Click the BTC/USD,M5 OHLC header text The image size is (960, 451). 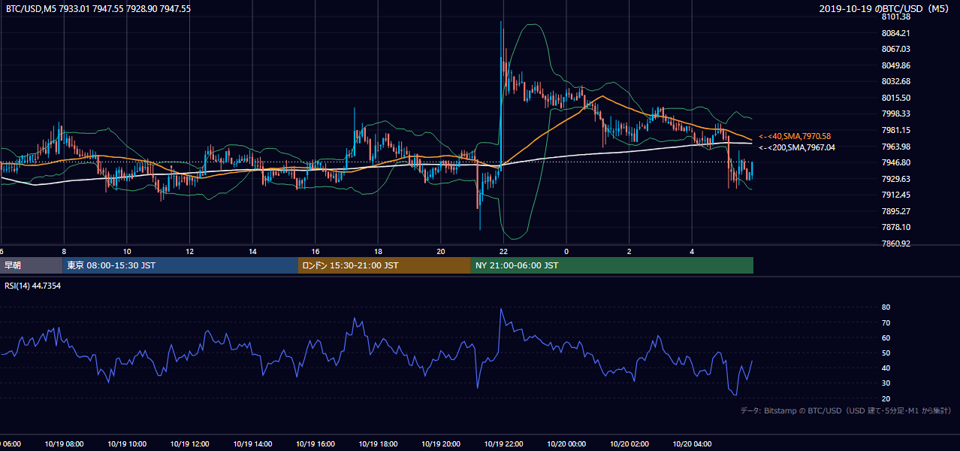point(98,9)
